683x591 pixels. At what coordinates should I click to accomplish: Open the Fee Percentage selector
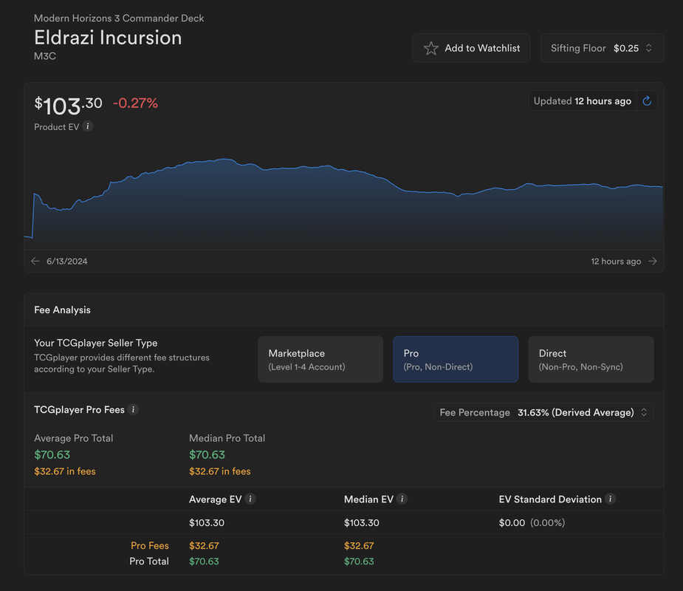pyautogui.click(x=543, y=412)
